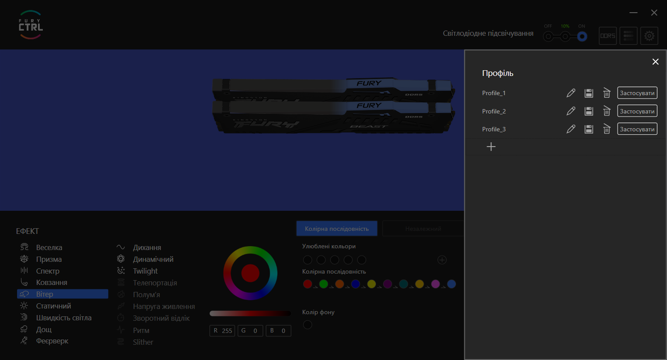Click the Призма effect icon

point(24,259)
